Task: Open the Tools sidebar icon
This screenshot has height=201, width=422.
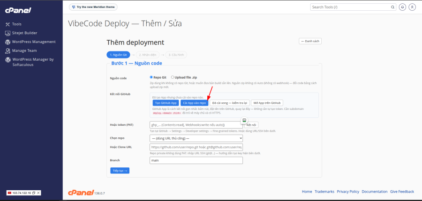Action: point(8,24)
